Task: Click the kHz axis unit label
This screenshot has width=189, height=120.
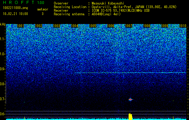Action: pos(3,24)
